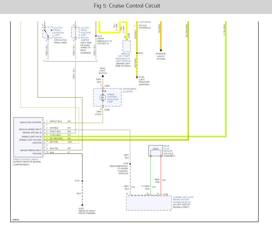This screenshot has height=230, width=272.
Task: Open the Instrument Cluster dashed enclosure
Action: (x=107, y=97)
